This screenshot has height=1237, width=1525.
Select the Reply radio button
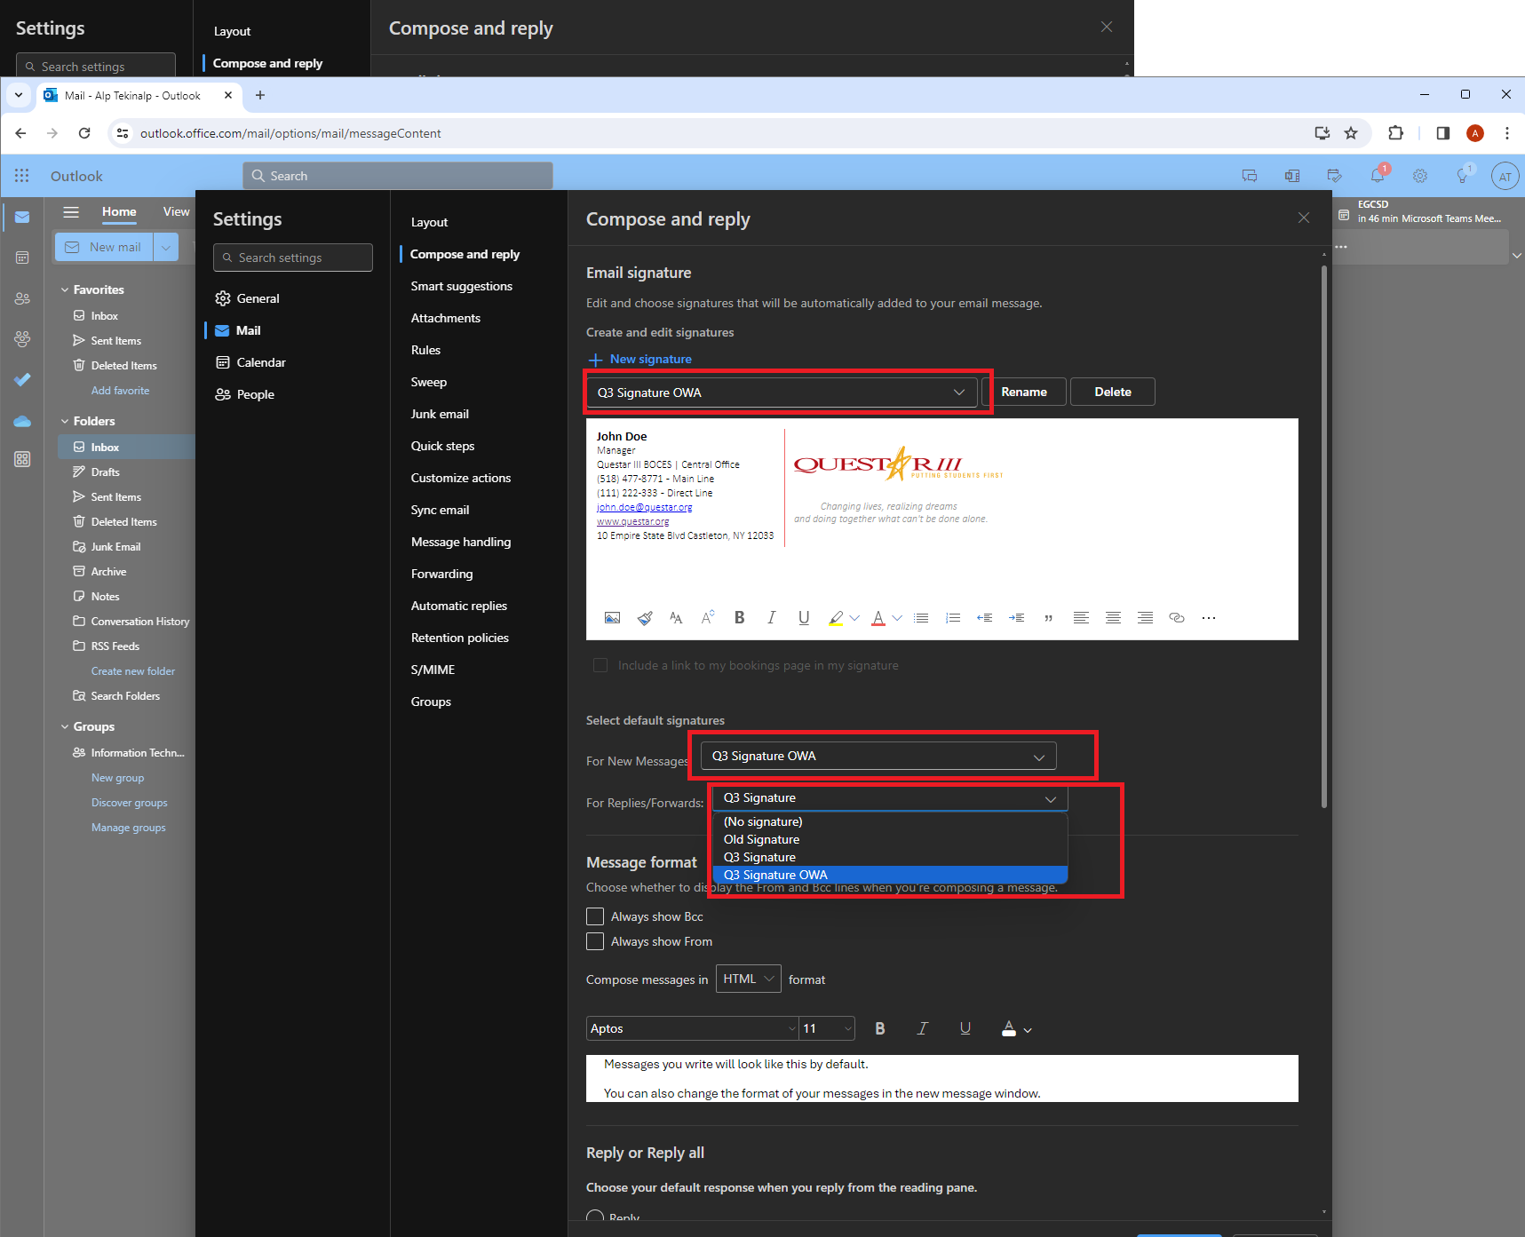click(x=595, y=1217)
